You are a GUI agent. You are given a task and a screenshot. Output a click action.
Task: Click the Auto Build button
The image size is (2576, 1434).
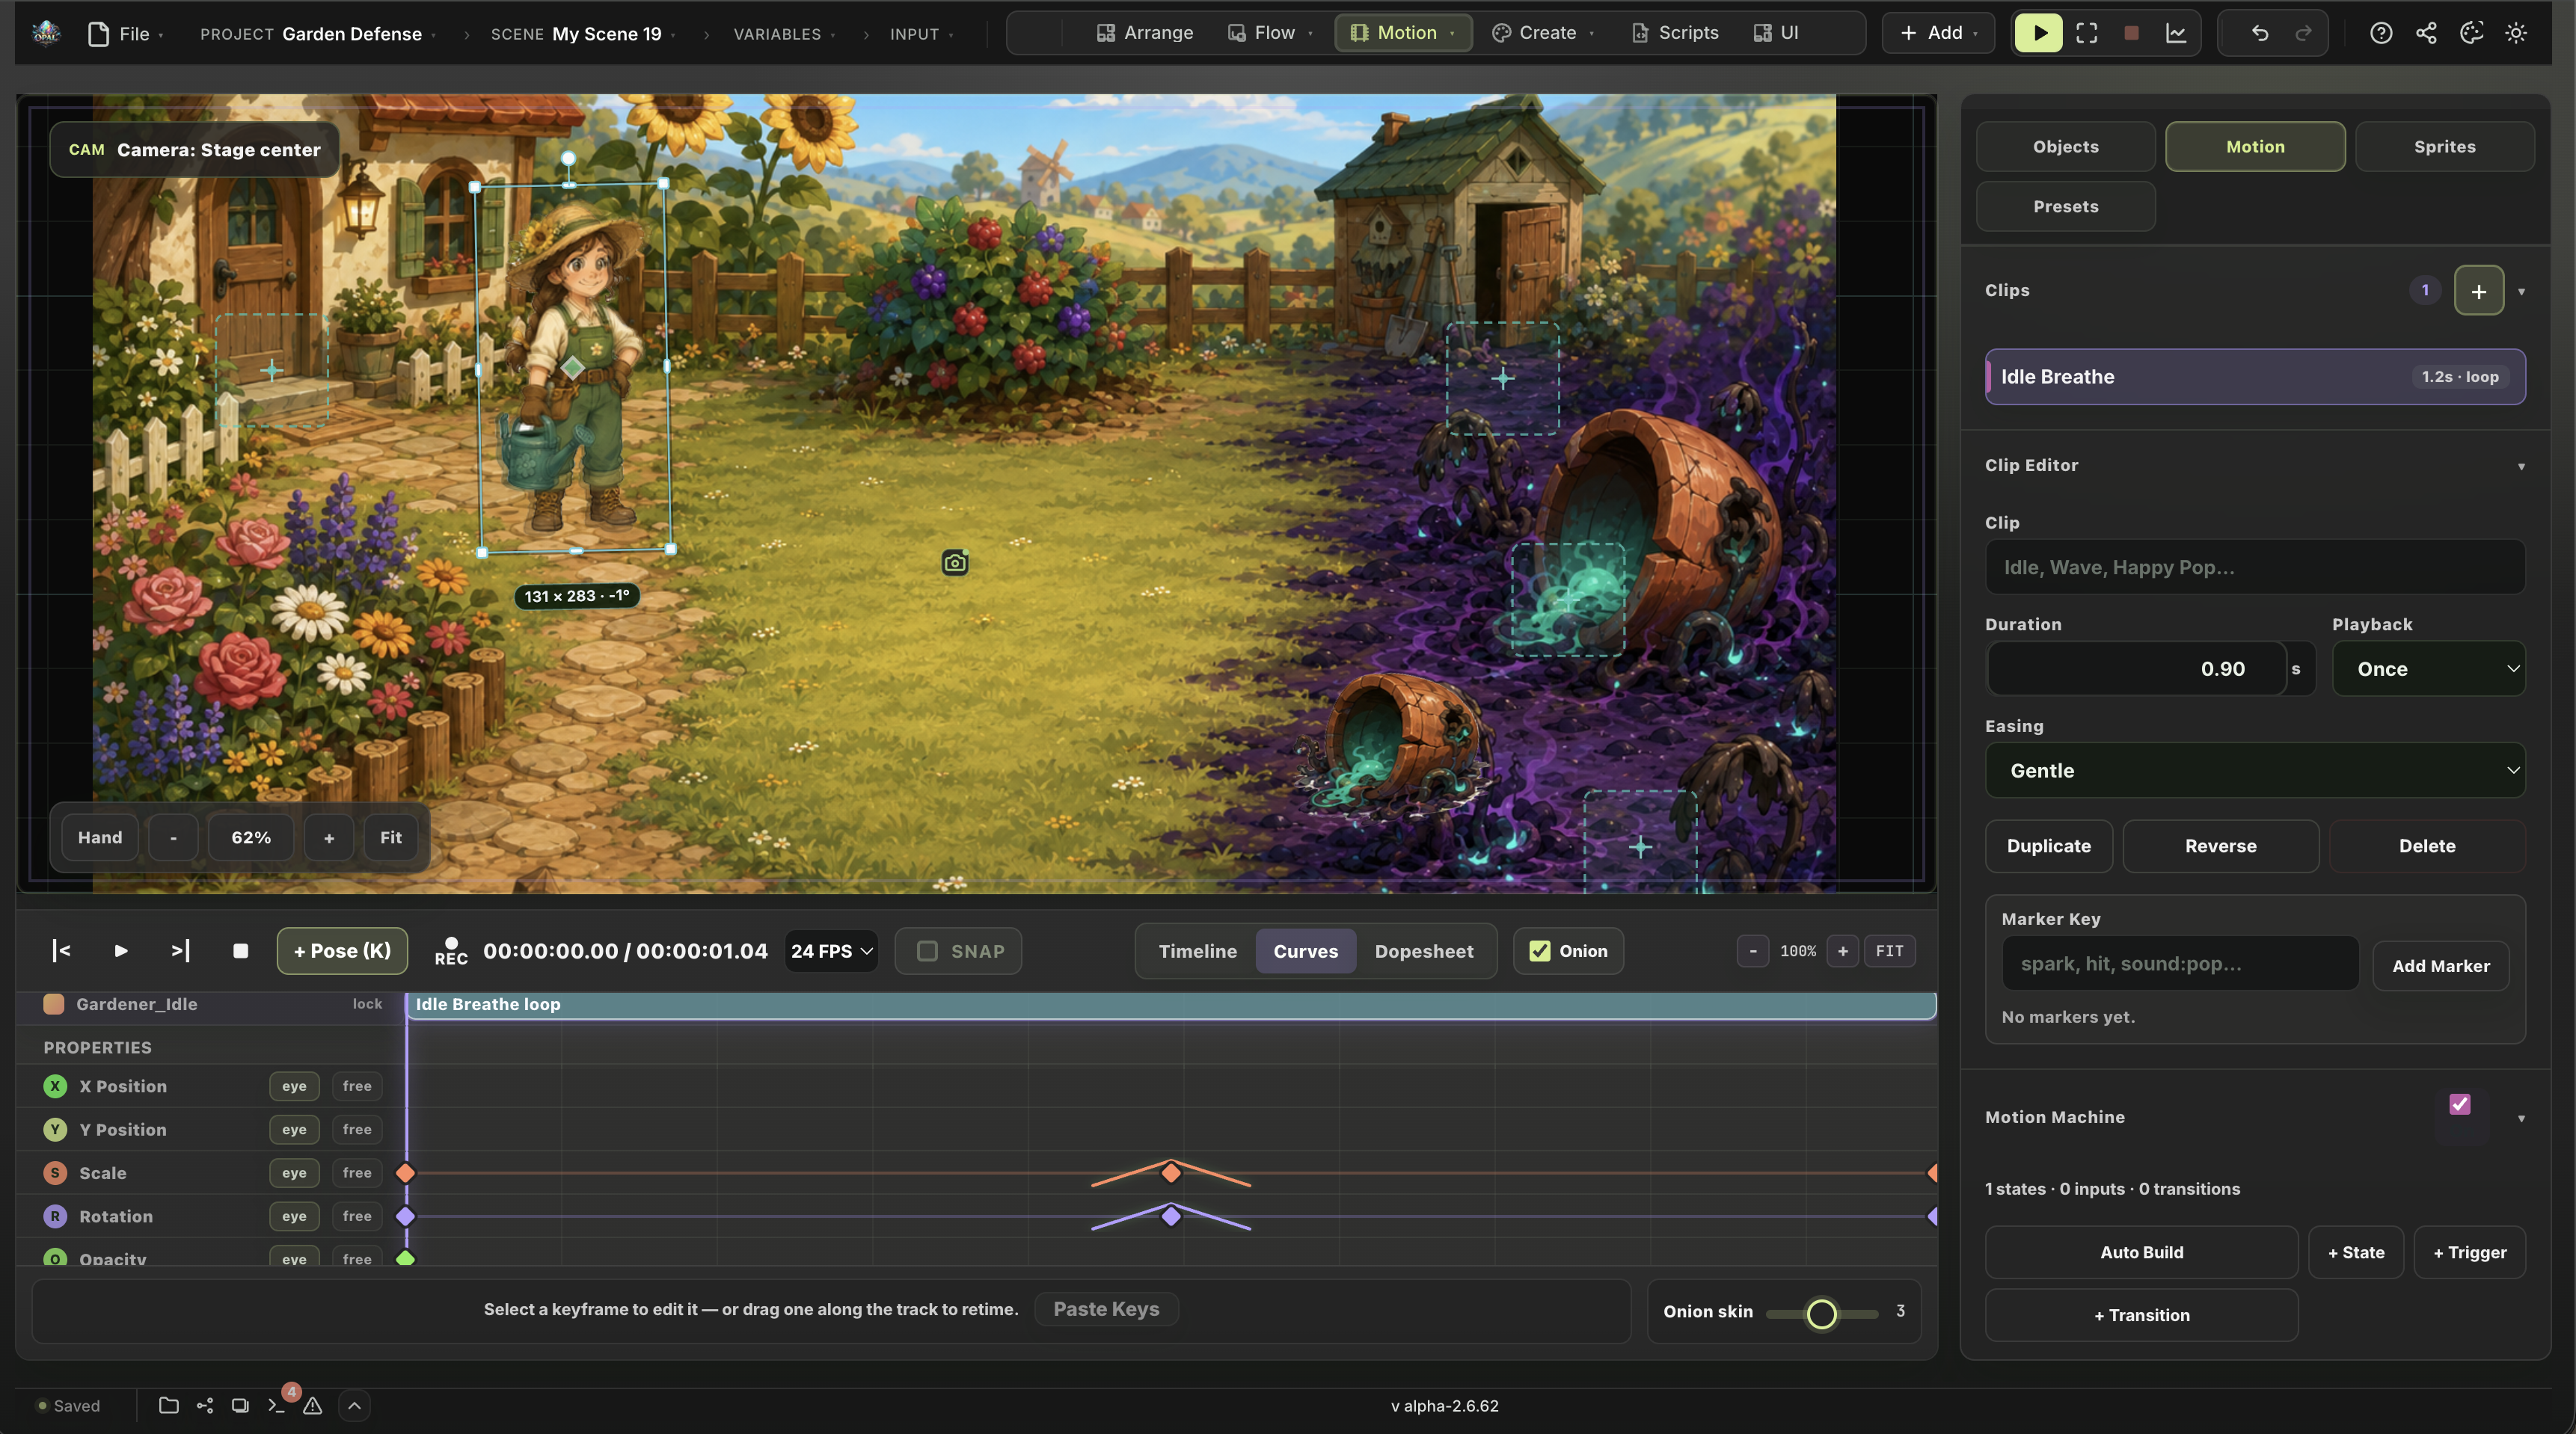pyautogui.click(x=2141, y=1252)
